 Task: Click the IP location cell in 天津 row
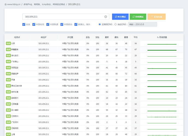point(70,80)
